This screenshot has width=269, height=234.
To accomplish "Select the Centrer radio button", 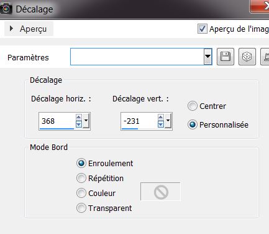I will 193,106.
